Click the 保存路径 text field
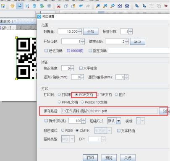The image size is (170, 161). click(110, 111)
